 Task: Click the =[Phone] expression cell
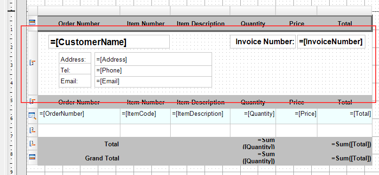[x=153, y=71]
